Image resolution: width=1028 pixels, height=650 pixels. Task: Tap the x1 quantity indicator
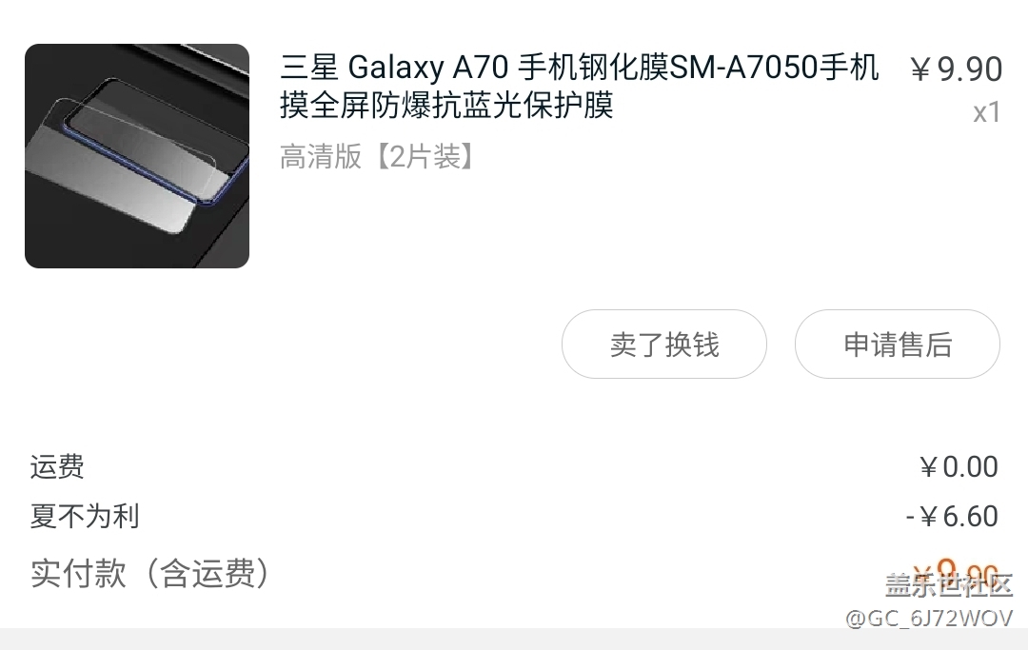pos(987,112)
